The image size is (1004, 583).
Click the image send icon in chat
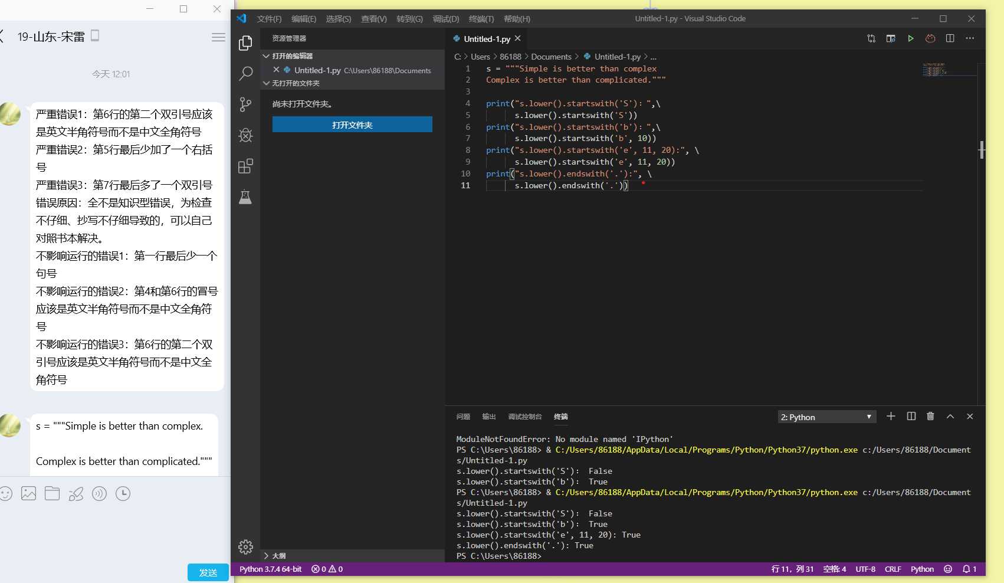pyautogui.click(x=28, y=493)
